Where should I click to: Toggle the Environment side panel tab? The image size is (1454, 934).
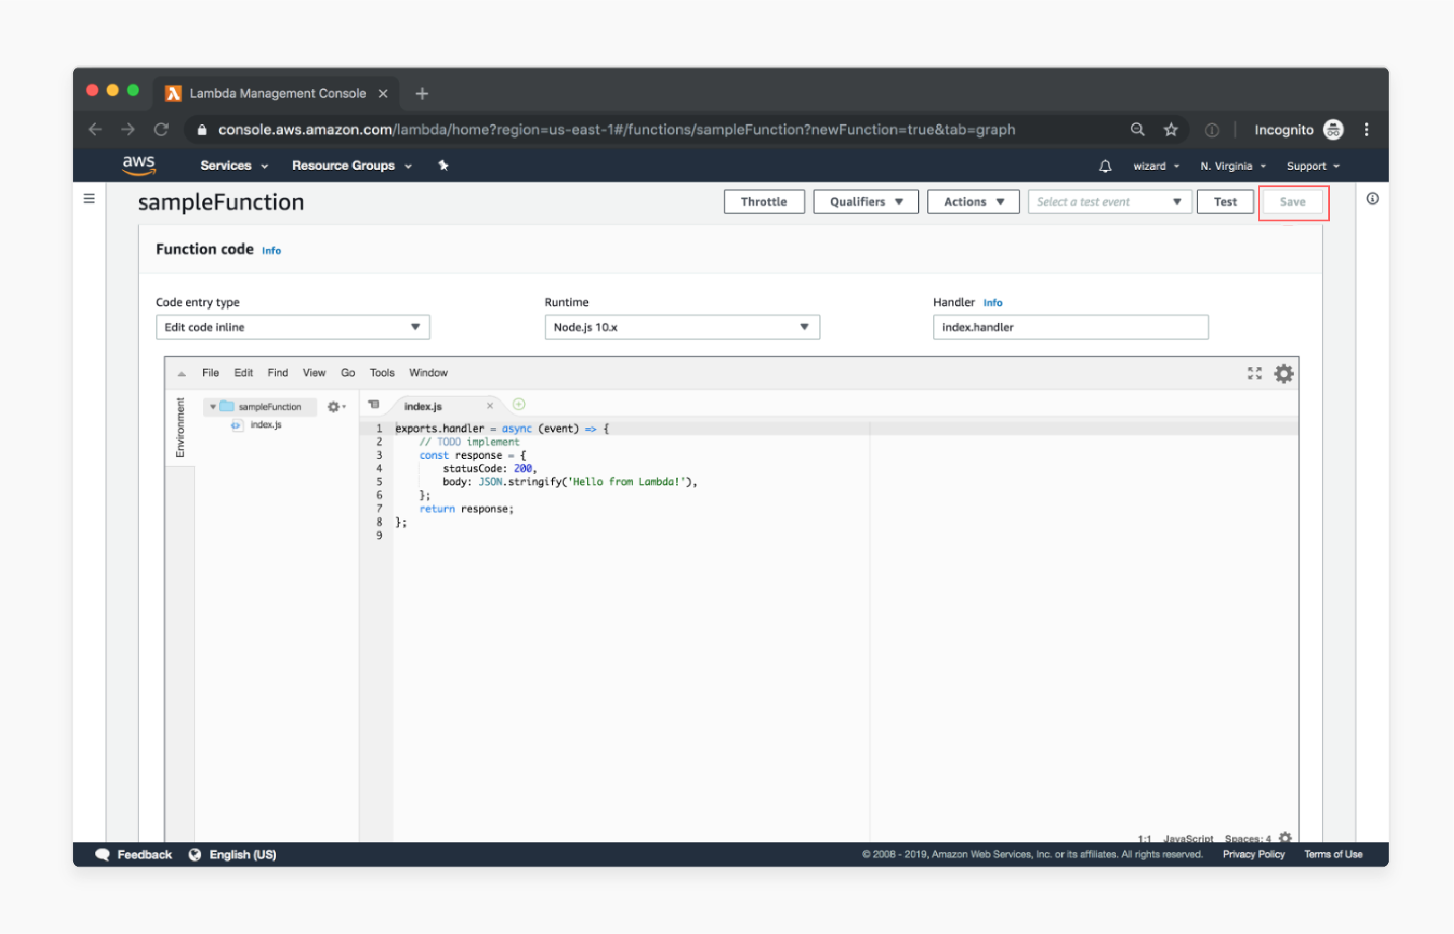pos(180,428)
